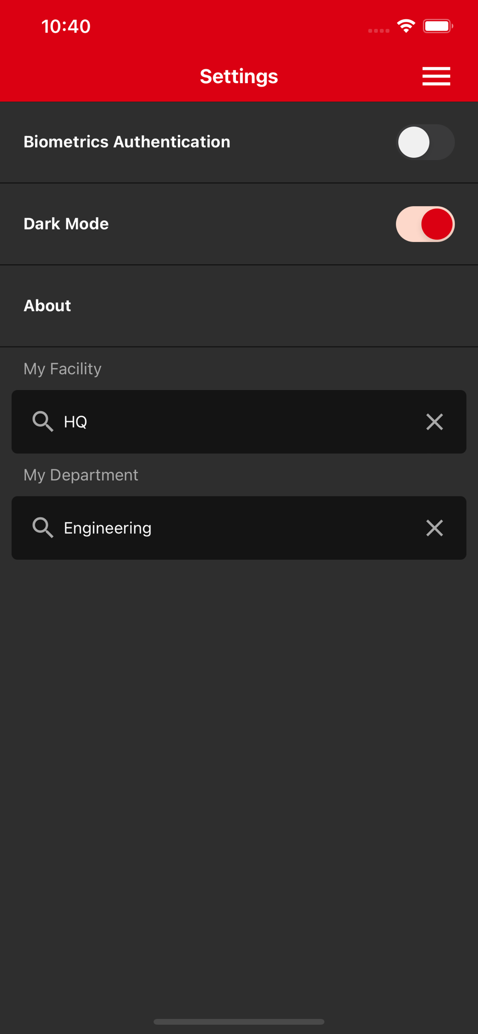Tap the Dark Mode label row
The image size is (478, 1034).
point(66,224)
